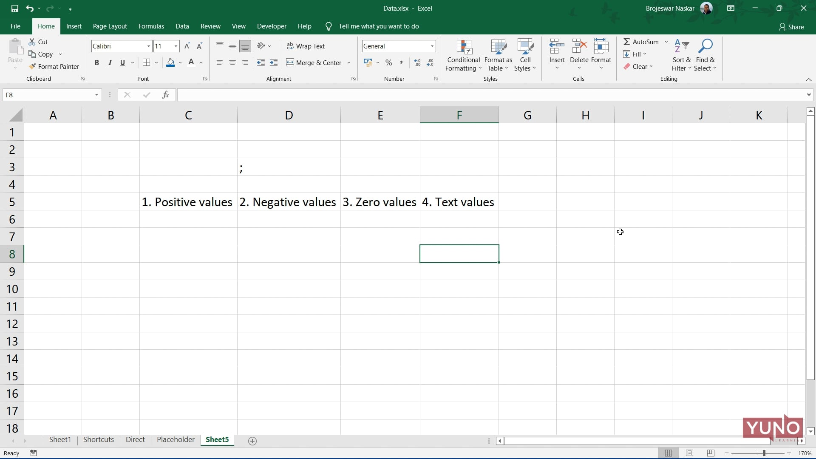The width and height of the screenshot is (816, 459).
Task: Click Increase Indent icon
Action: click(274, 62)
